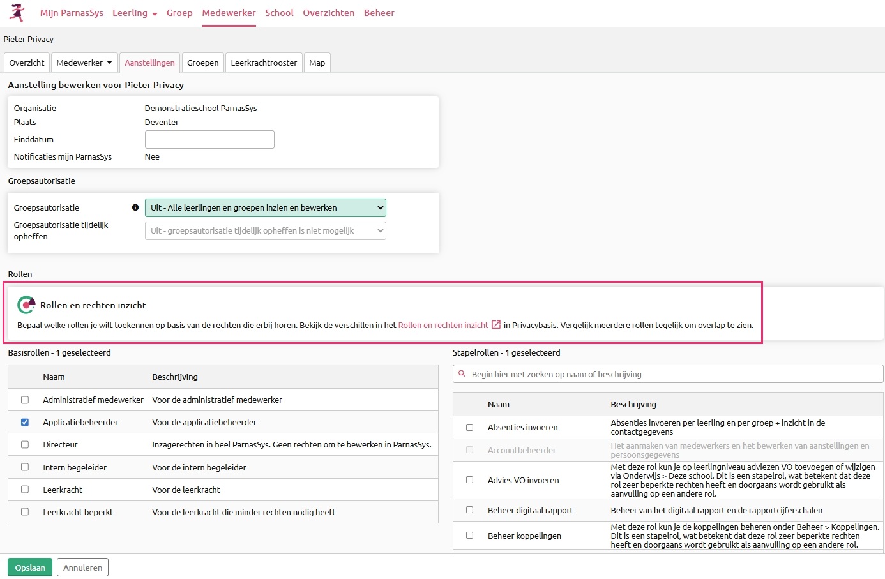Switch to the Aanstellingen tab
This screenshot has height=579, width=885.
pos(149,63)
